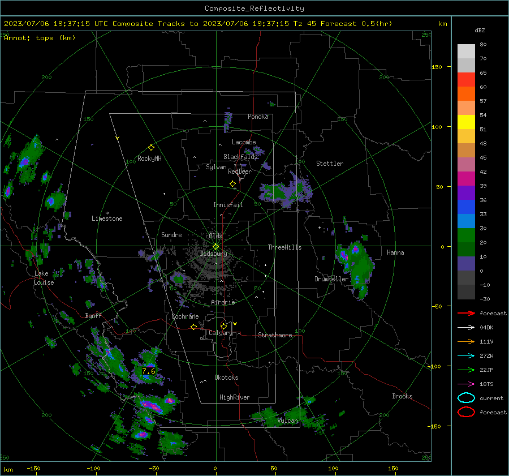
Task: Click the magenta 18TS arrow icon
Action: point(466,384)
